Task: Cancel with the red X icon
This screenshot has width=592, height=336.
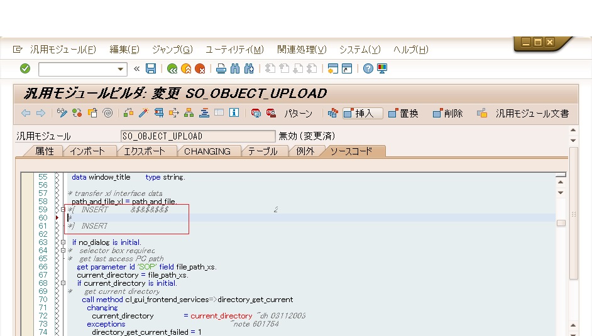Action: (x=200, y=68)
